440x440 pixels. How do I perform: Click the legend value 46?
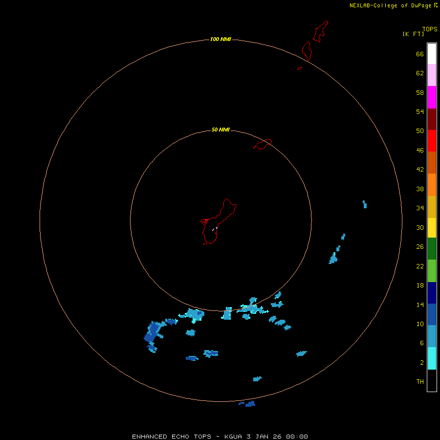420,151
